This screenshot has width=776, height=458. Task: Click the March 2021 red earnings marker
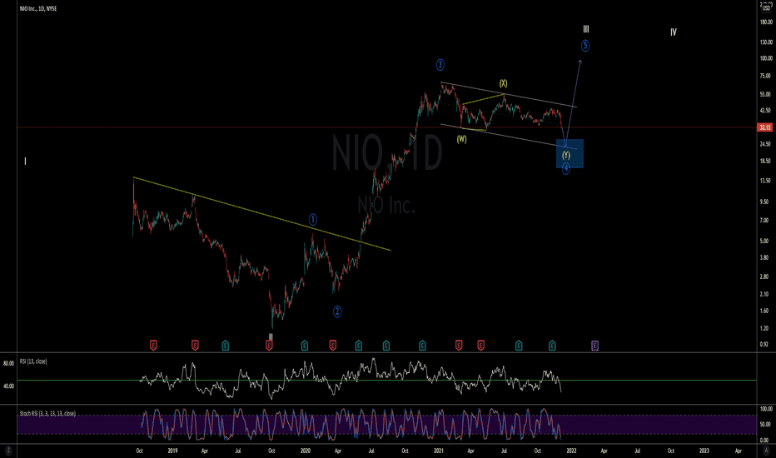pos(459,346)
